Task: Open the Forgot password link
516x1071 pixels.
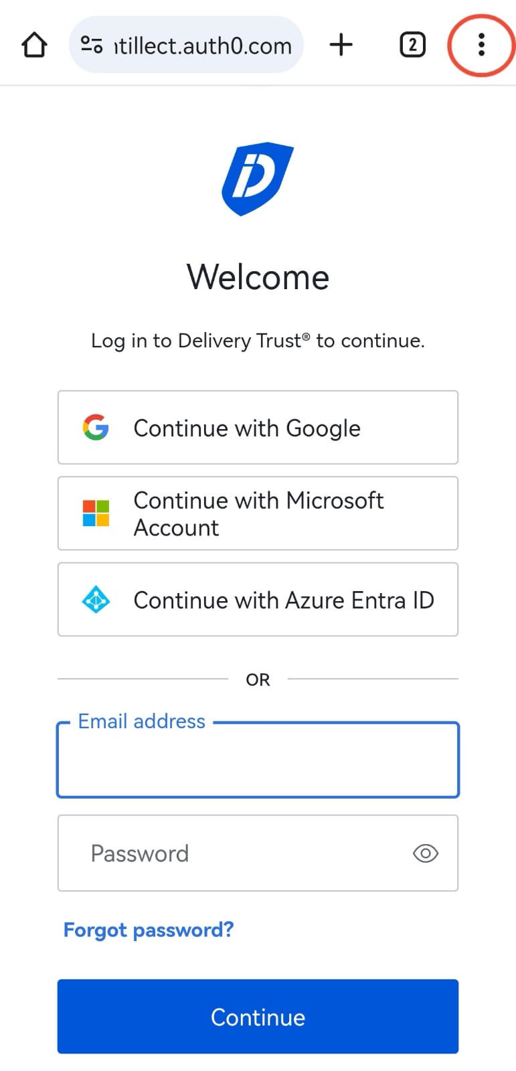Action: click(x=149, y=930)
